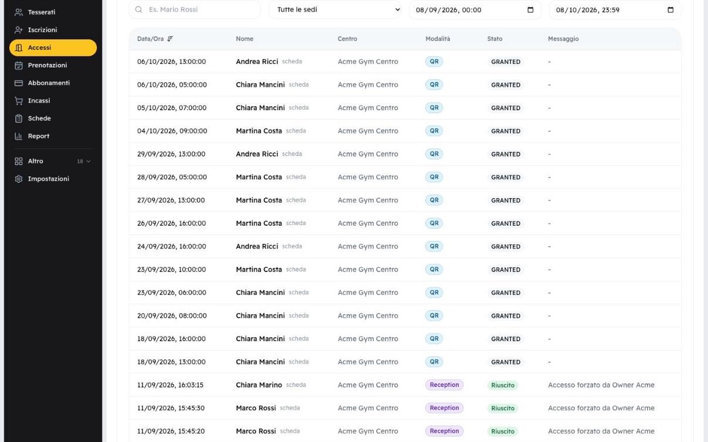
Task: Open Abbonamenti from the sidebar
Action: [x=53, y=83]
